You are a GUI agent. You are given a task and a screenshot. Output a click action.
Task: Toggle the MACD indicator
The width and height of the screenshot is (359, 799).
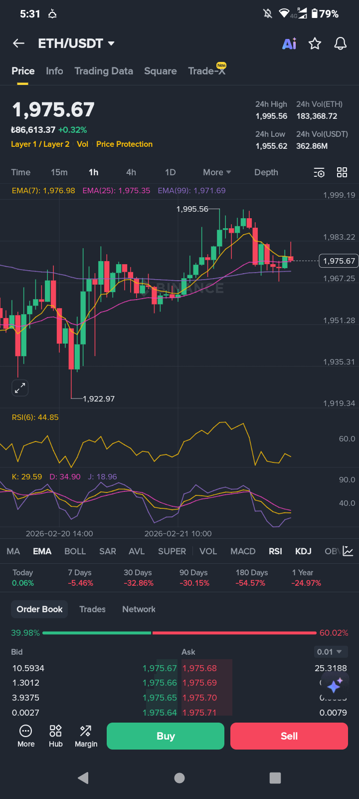(x=243, y=551)
